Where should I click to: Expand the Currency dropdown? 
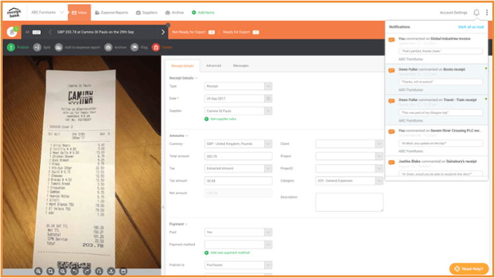tap(268, 143)
